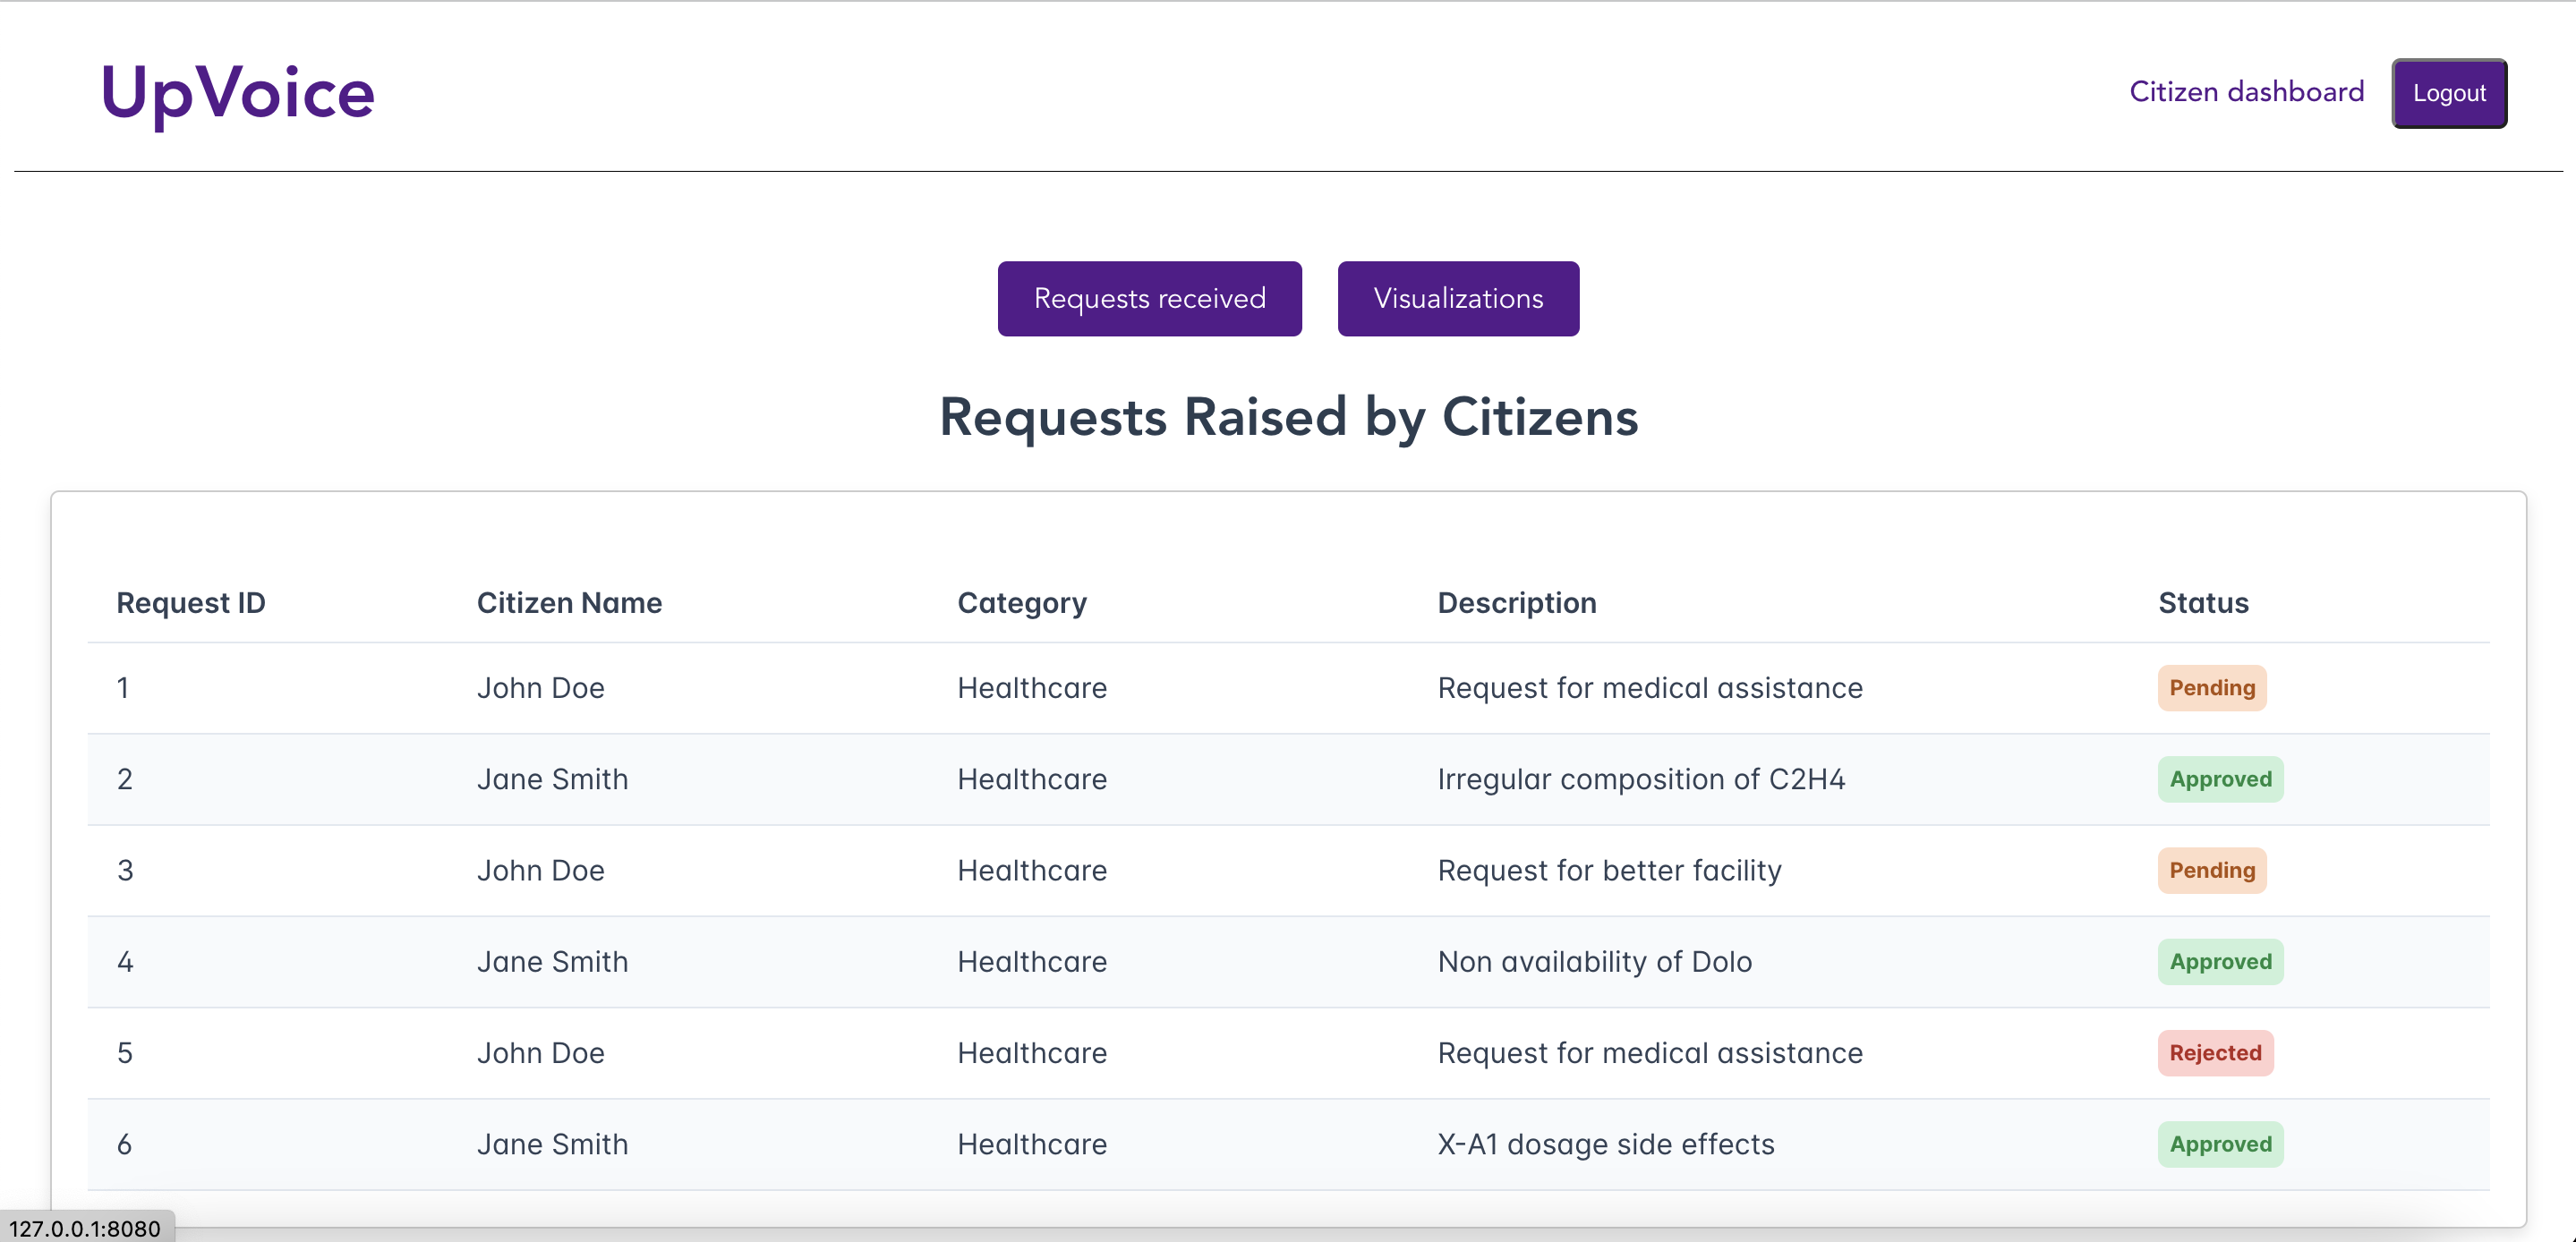Screen dimensions: 2576x1242
Task: Click the Approved badge for request 6
Action: click(2219, 1144)
